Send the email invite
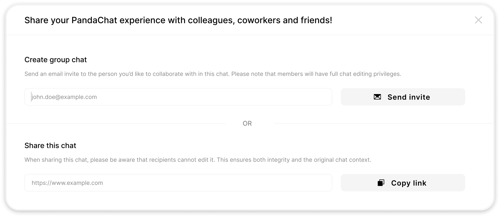 pyautogui.click(x=403, y=97)
